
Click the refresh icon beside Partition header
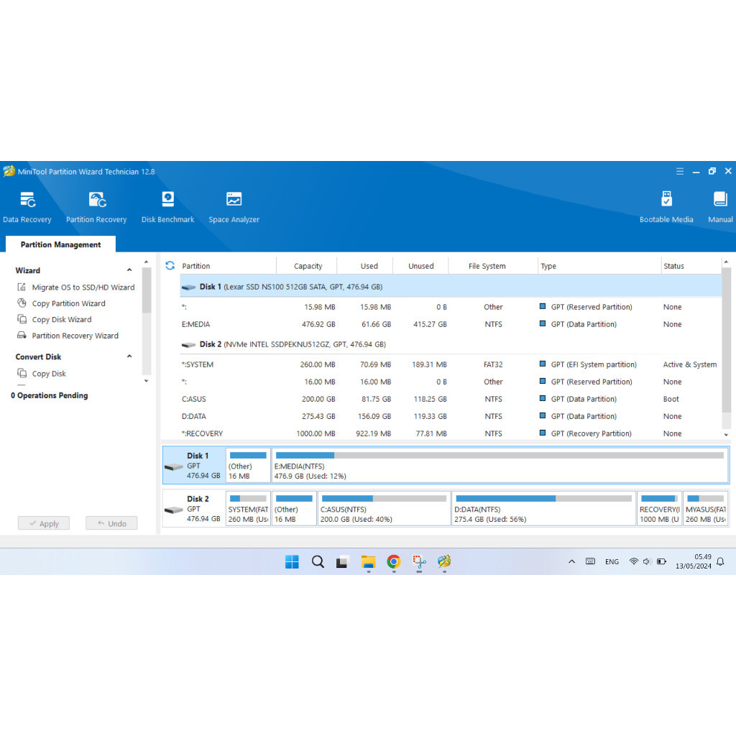(170, 266)
